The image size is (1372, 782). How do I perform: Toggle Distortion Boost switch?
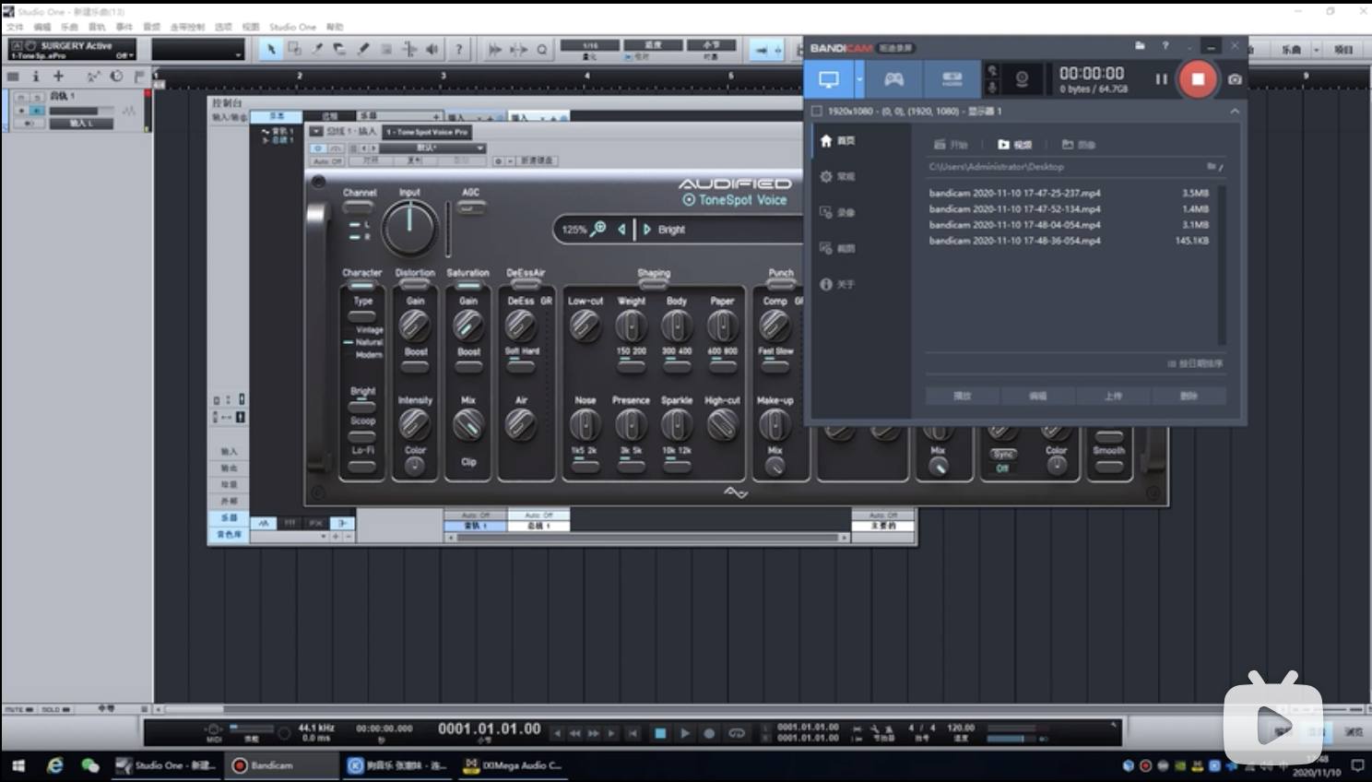(416, 366)
